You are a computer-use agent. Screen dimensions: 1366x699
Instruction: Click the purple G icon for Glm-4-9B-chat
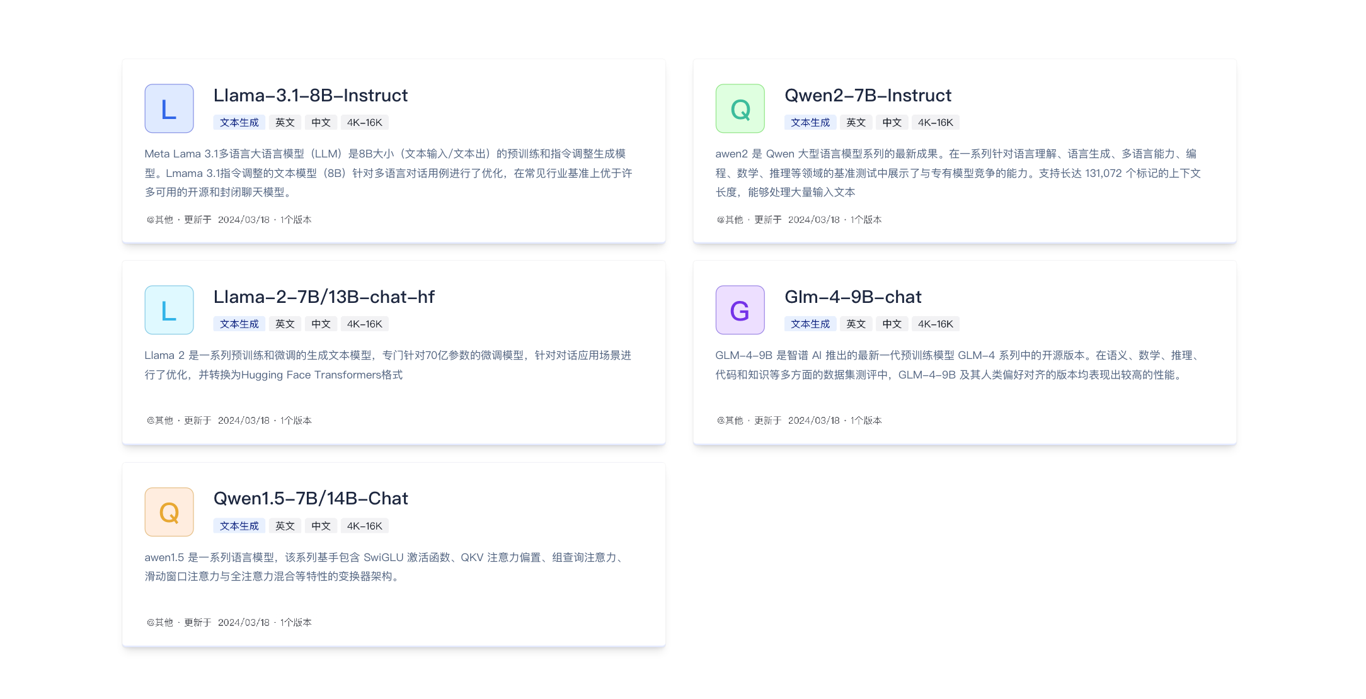[x=740, y=310]
